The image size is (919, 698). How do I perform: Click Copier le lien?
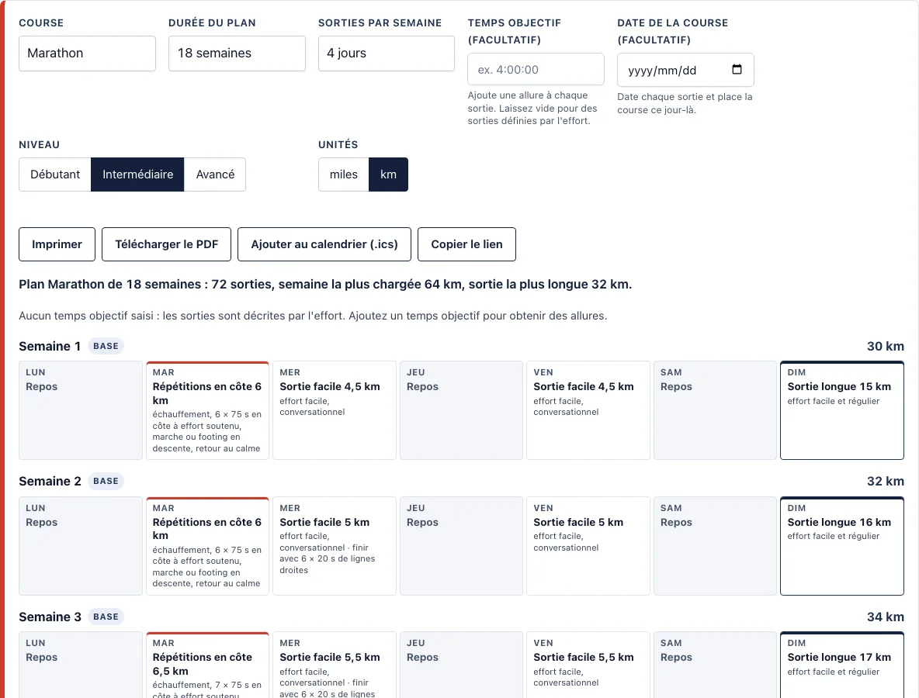click(x=466, y=244)
